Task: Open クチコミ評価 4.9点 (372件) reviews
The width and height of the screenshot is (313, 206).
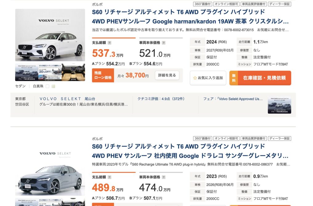Action: click(x=161, y=99)
